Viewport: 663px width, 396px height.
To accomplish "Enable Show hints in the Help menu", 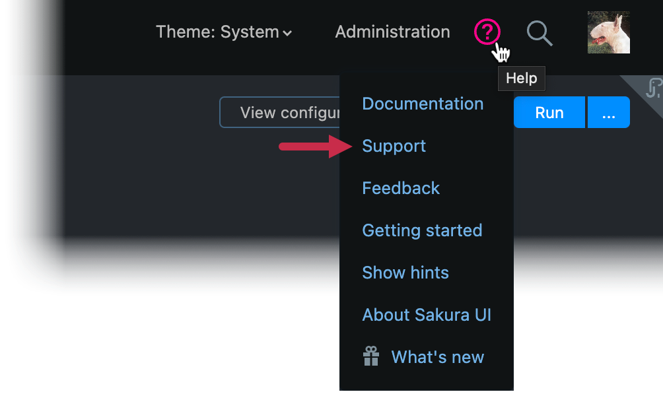I will [x=405, y=273].
